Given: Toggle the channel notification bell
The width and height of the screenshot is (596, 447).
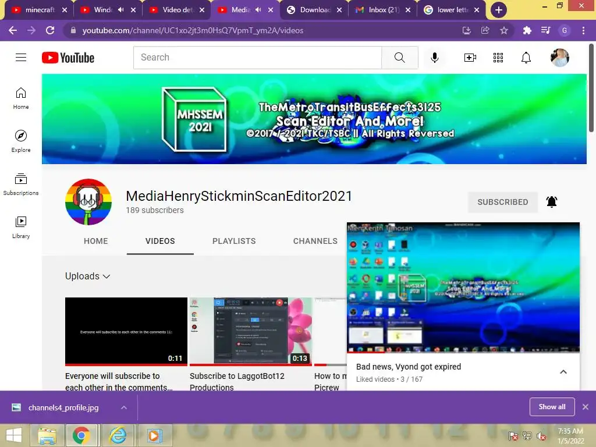Looking at the screenshot, I should pos(552,202).
